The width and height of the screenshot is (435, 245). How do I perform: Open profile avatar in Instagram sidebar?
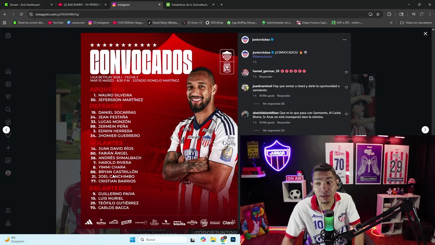pyautogui.click(x=8, y=173)
